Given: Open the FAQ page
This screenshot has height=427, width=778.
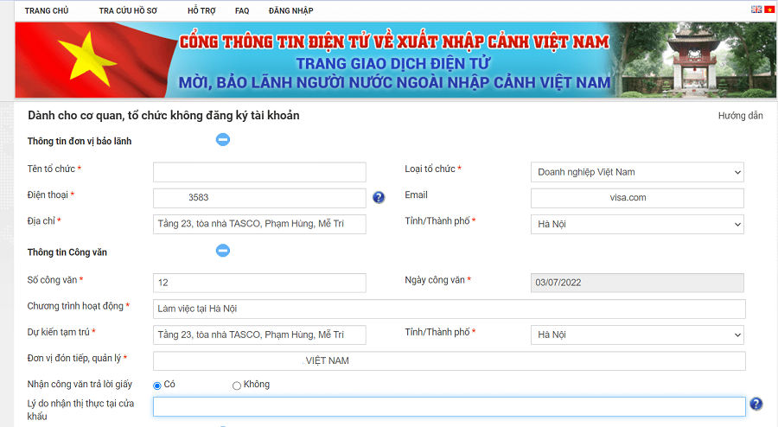Looking at the screenshot, I should coord(242,11).
